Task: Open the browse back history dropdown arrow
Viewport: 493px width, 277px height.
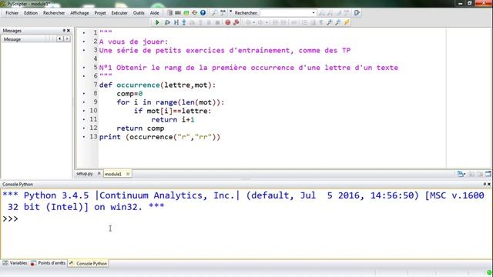Action: click(x=253, y=22)
